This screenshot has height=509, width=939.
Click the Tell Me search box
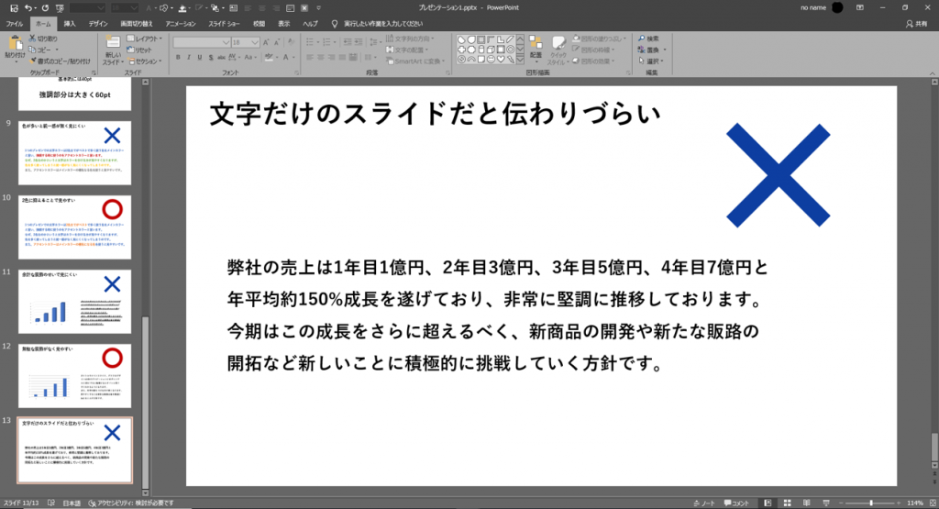pos(383,24)
